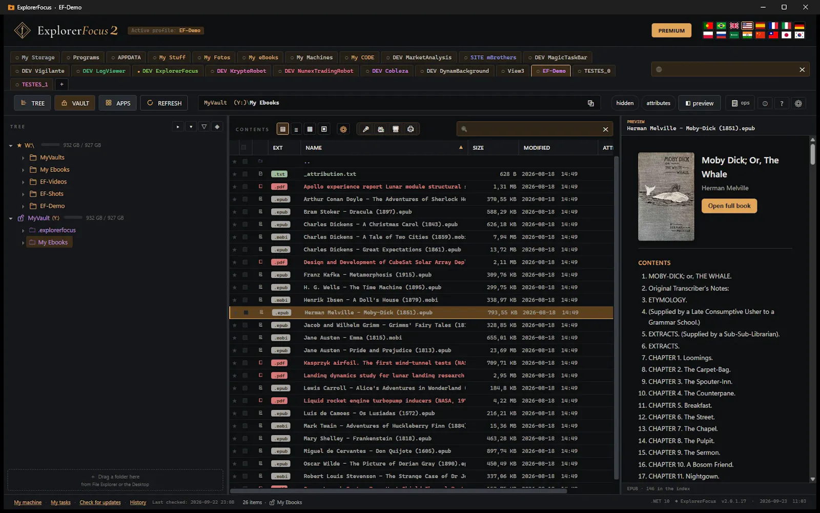Select the Japanese flag language
This screenshot has width=820, height=513.
(x=786, y=35)
